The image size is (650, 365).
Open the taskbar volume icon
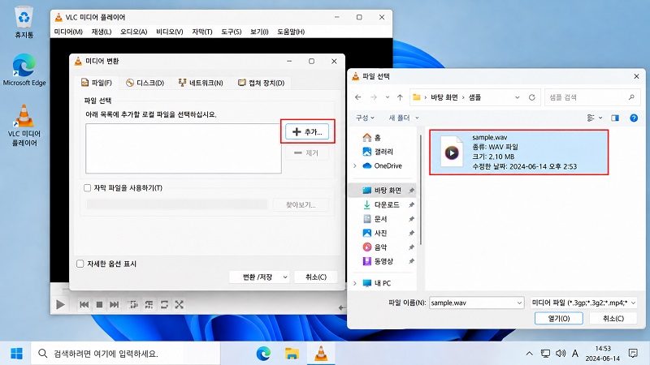point(561,353)
